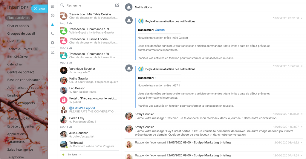Open the Tâches & Projets menu item
Screen dimensions: 306x159
[19, 49]
